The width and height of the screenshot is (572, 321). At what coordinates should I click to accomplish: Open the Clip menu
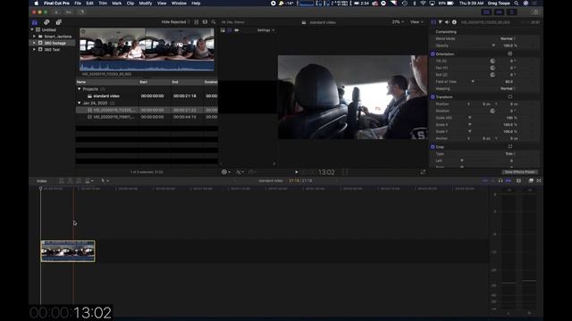click(130, 3)
